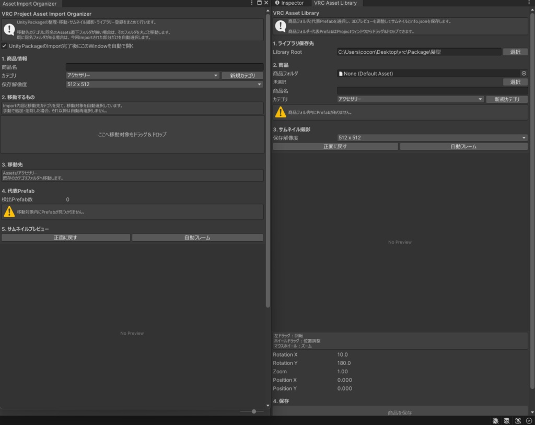Toggle debug mode bug icon in status bar

click(495, 421)
